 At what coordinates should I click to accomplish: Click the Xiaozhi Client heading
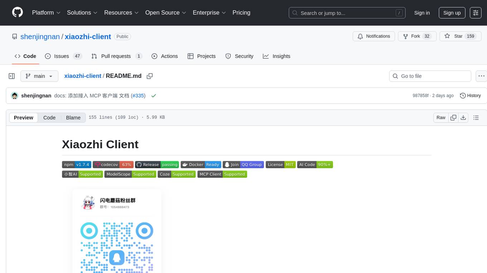(x=100, y=144)
